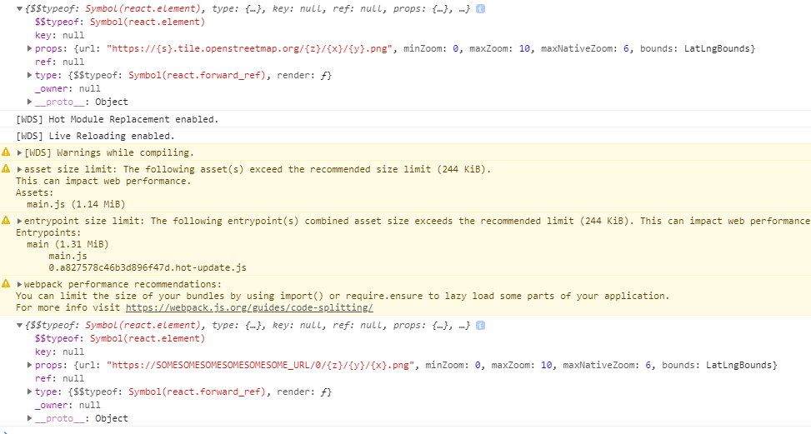
Task: Click '_owner: null' in the first logged object
Action: click(68, 88)
